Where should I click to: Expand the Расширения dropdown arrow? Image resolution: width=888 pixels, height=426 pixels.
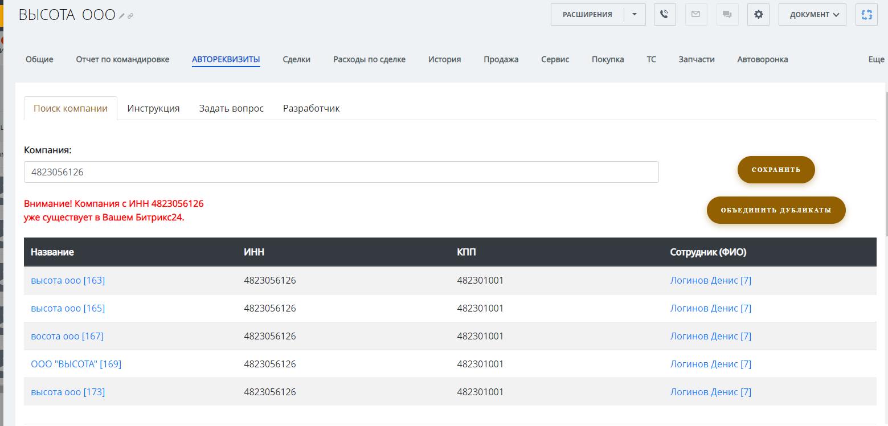click(635, 15)
